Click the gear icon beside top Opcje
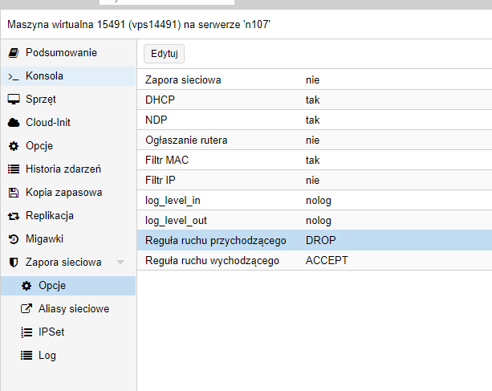Viewport: 492px width, 391px height. [13, 146]
